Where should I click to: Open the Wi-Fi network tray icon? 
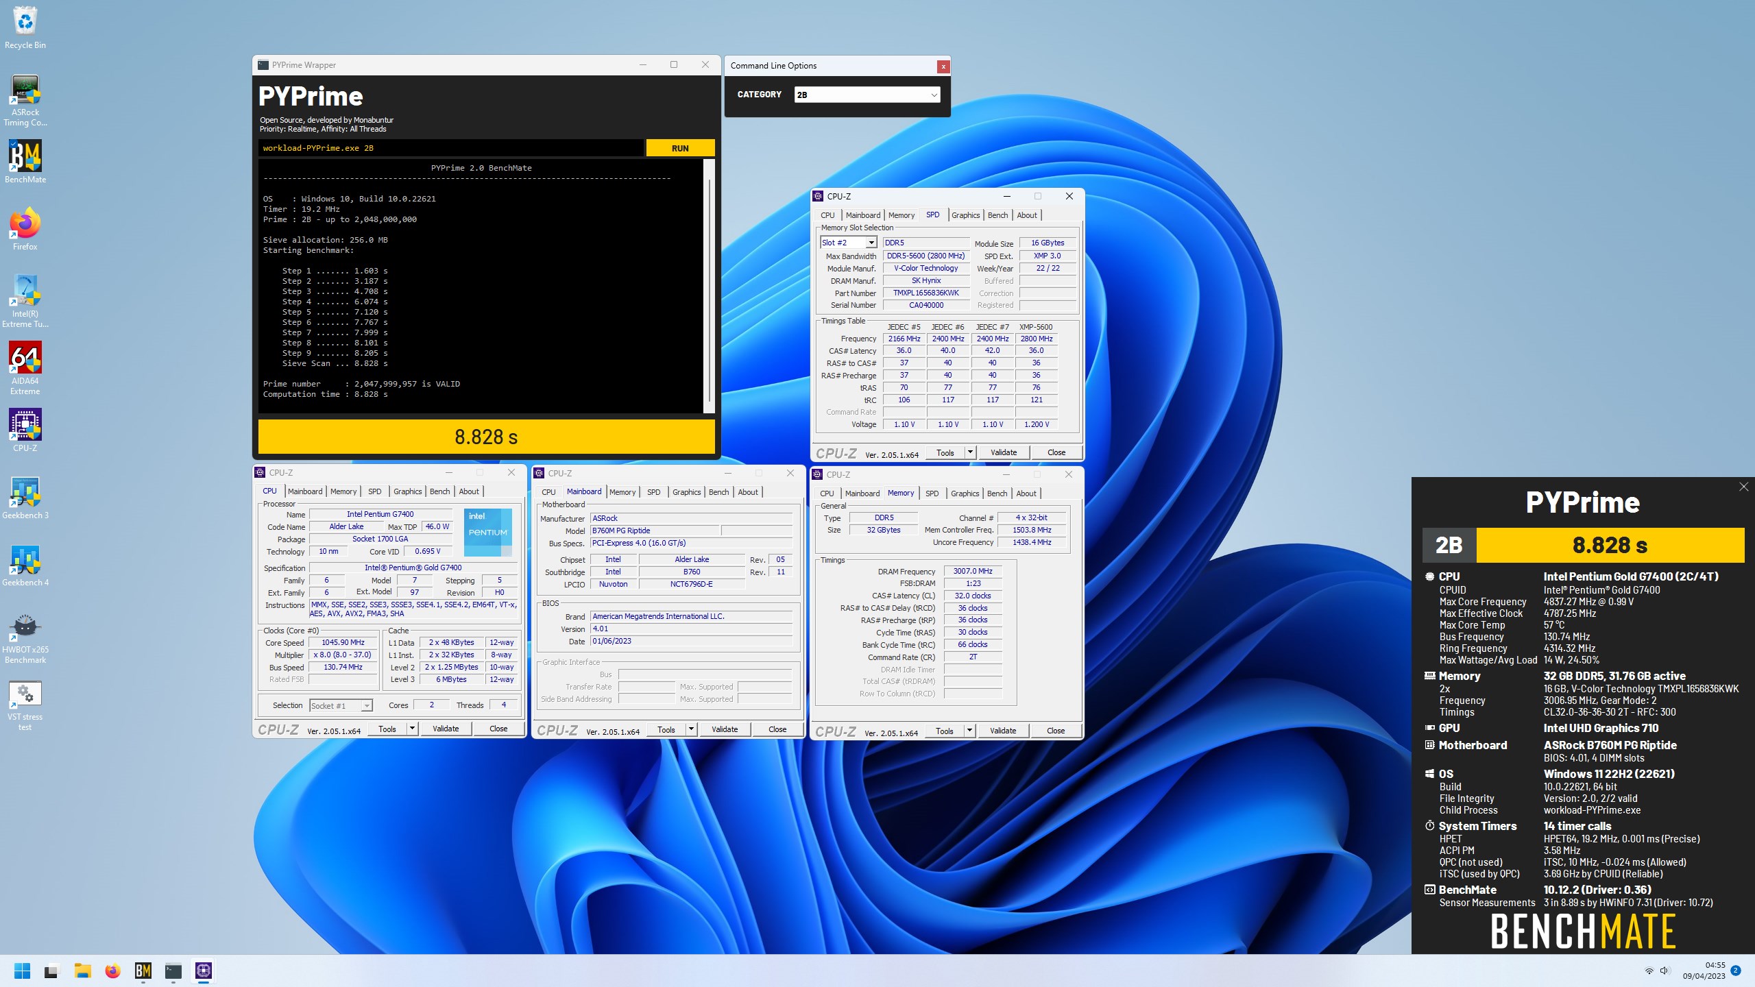click(1649, 971)
